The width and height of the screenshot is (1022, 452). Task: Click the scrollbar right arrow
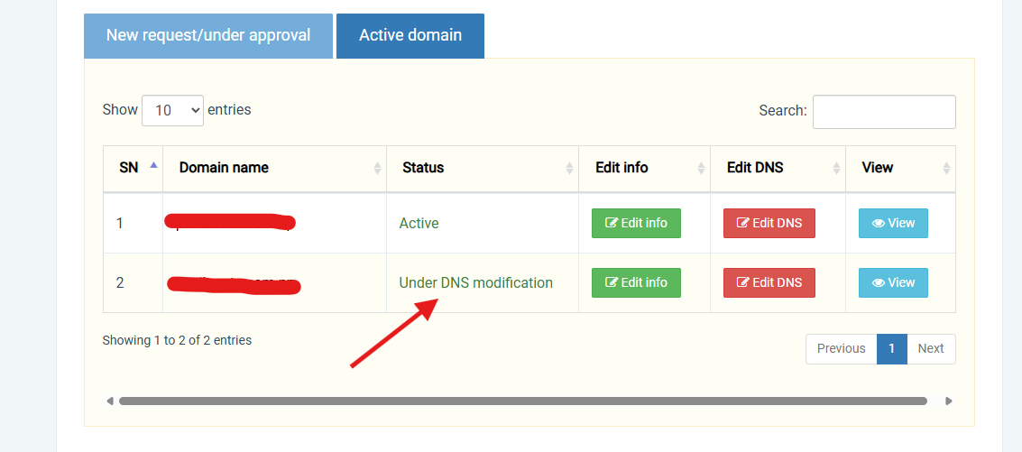point(949,401)
